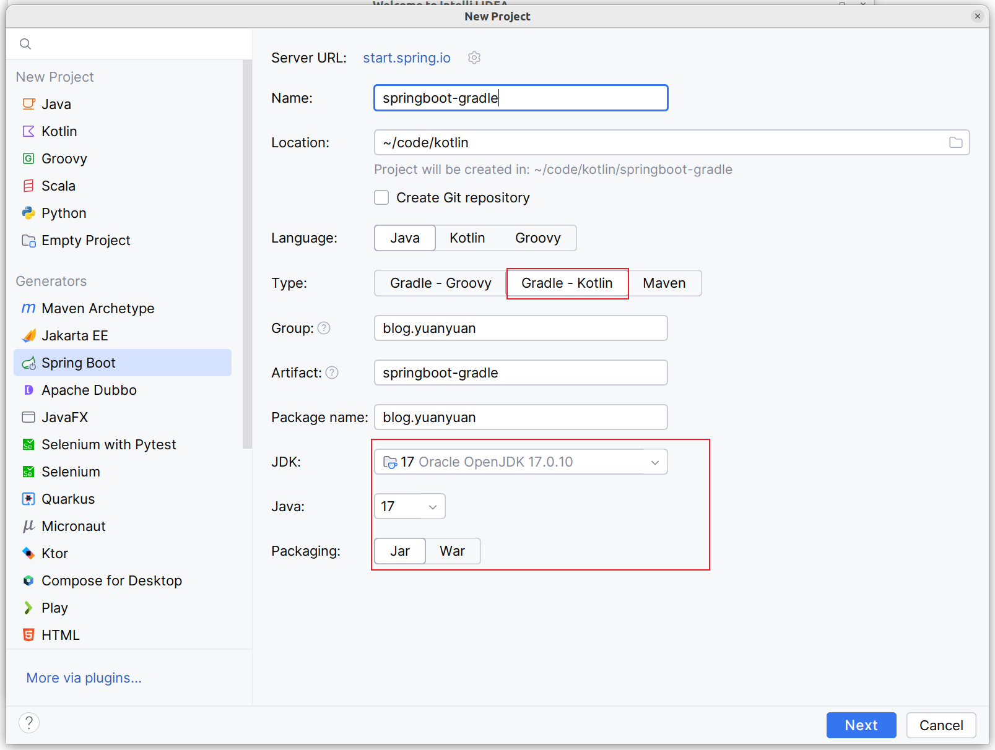Click the Group help question mark icon

[x=324, y=328]
